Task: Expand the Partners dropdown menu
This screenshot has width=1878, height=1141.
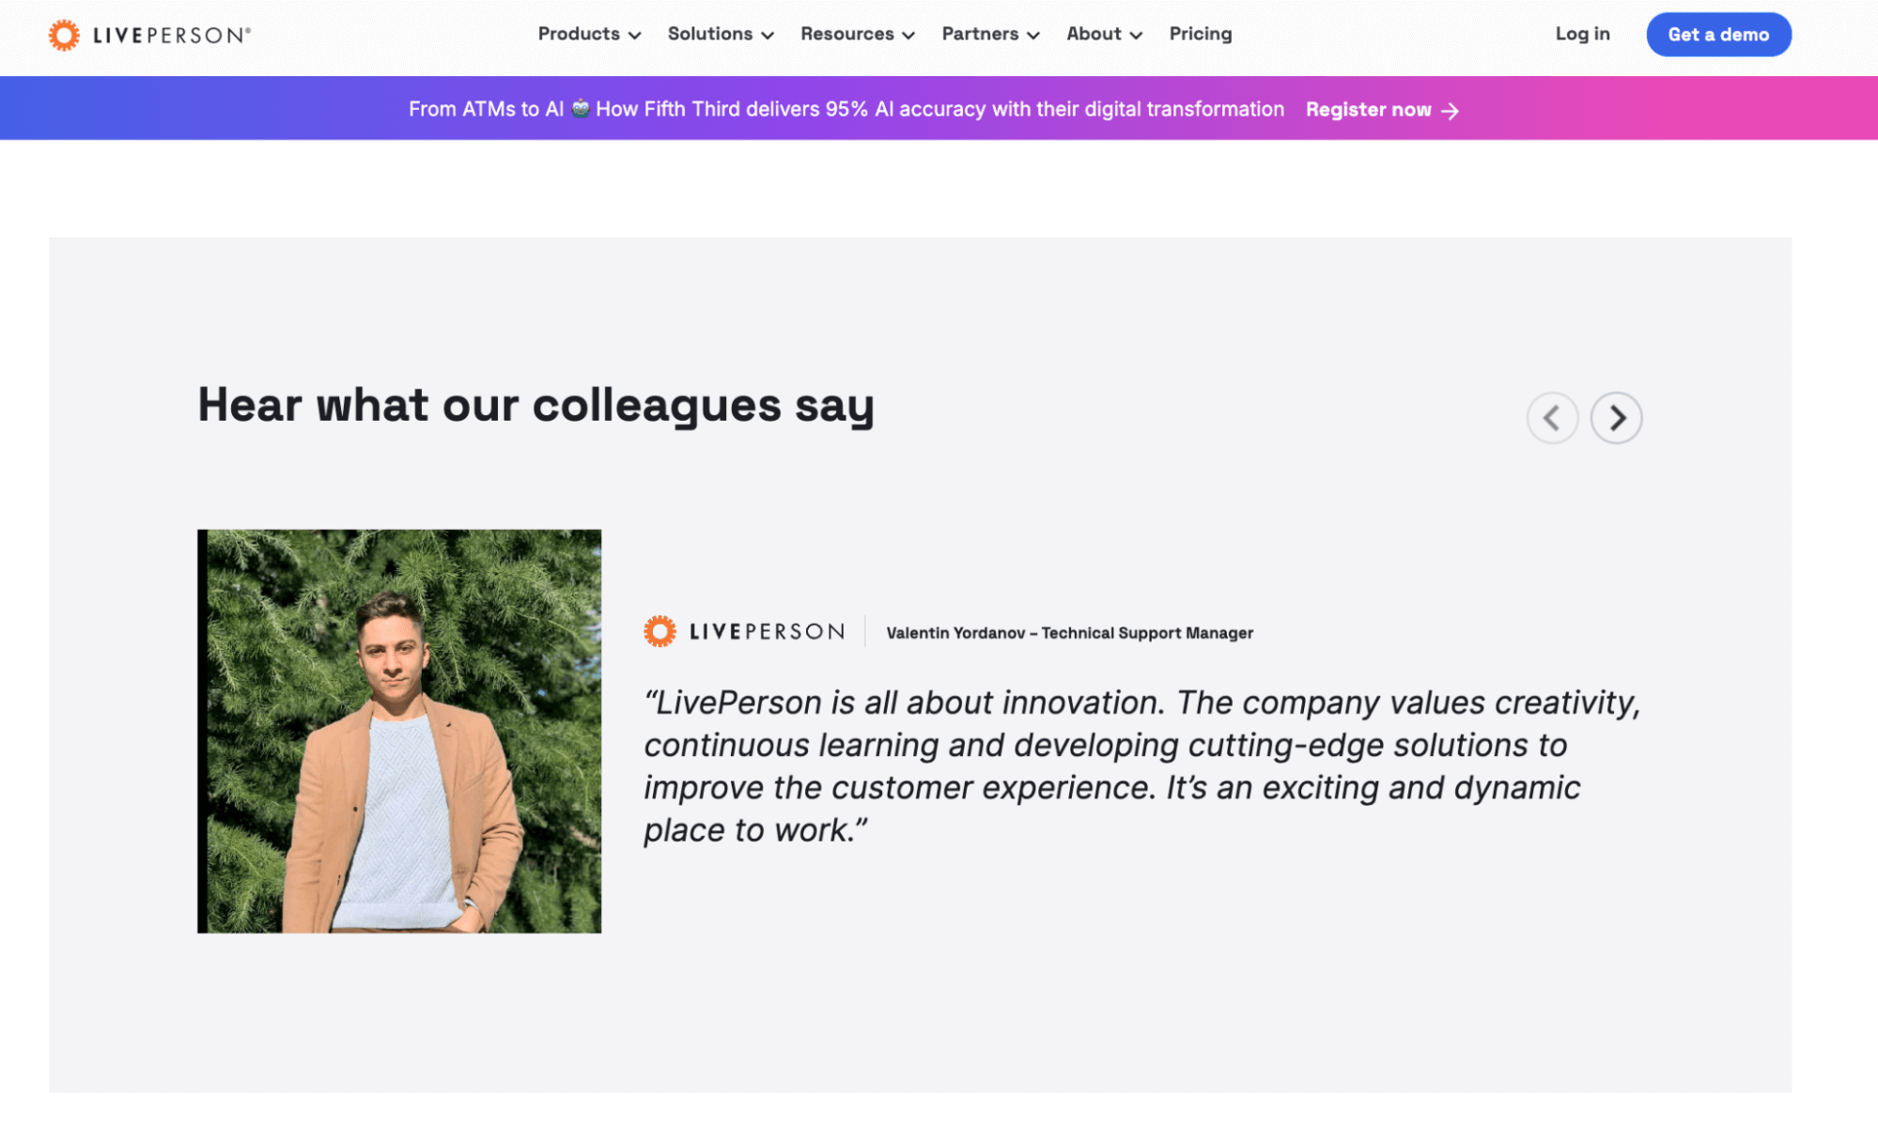Action: tap(988, 34)
